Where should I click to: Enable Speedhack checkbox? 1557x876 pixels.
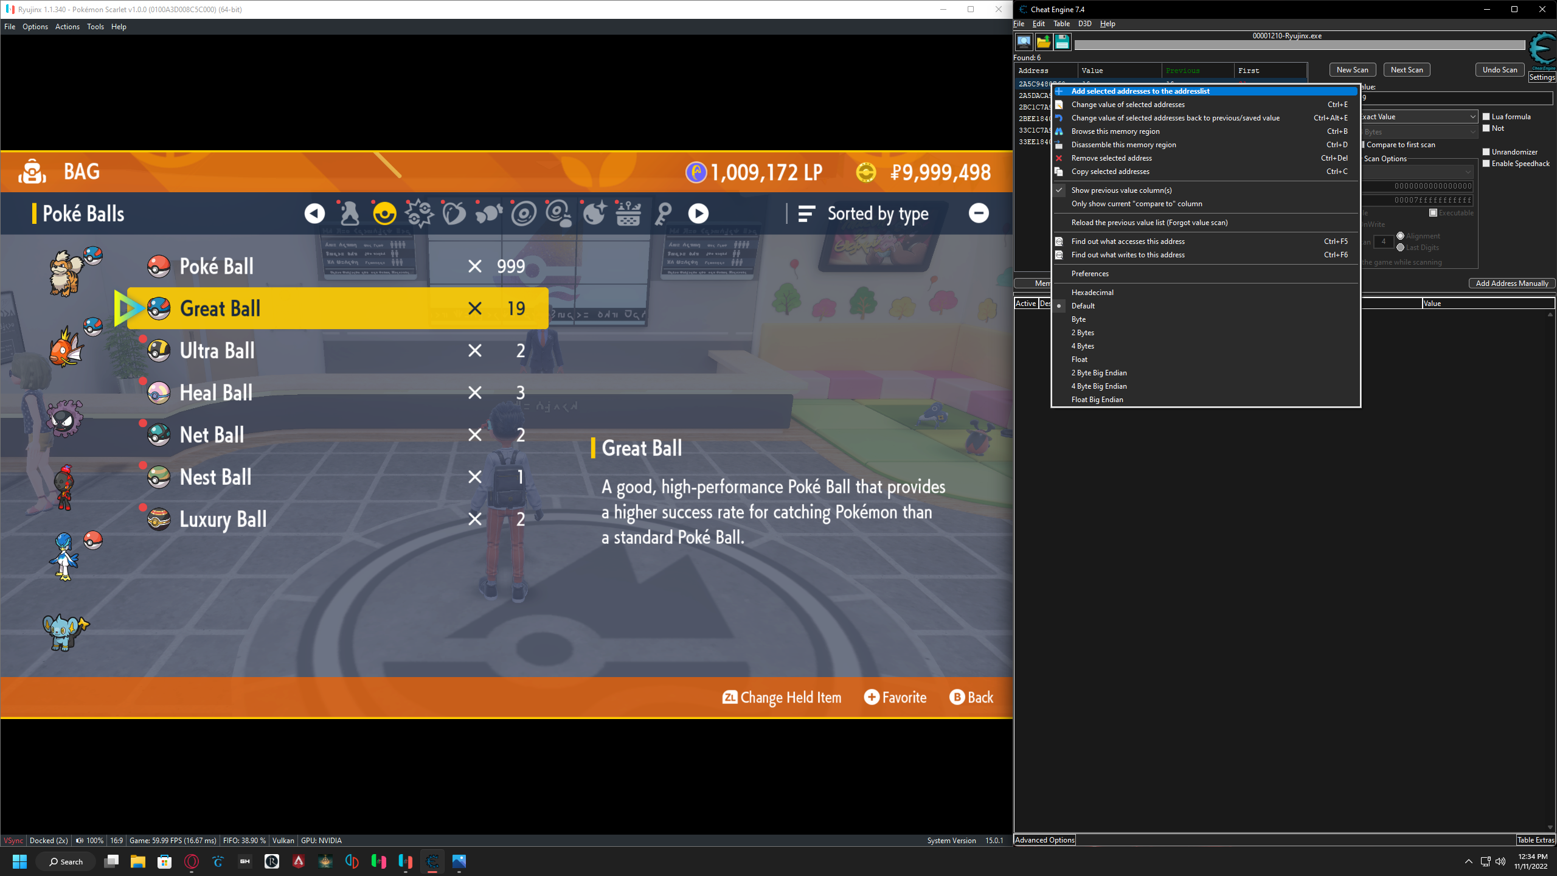coord(1486,164)
